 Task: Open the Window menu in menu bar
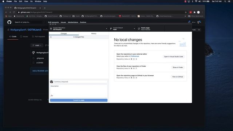click(38, 1)
